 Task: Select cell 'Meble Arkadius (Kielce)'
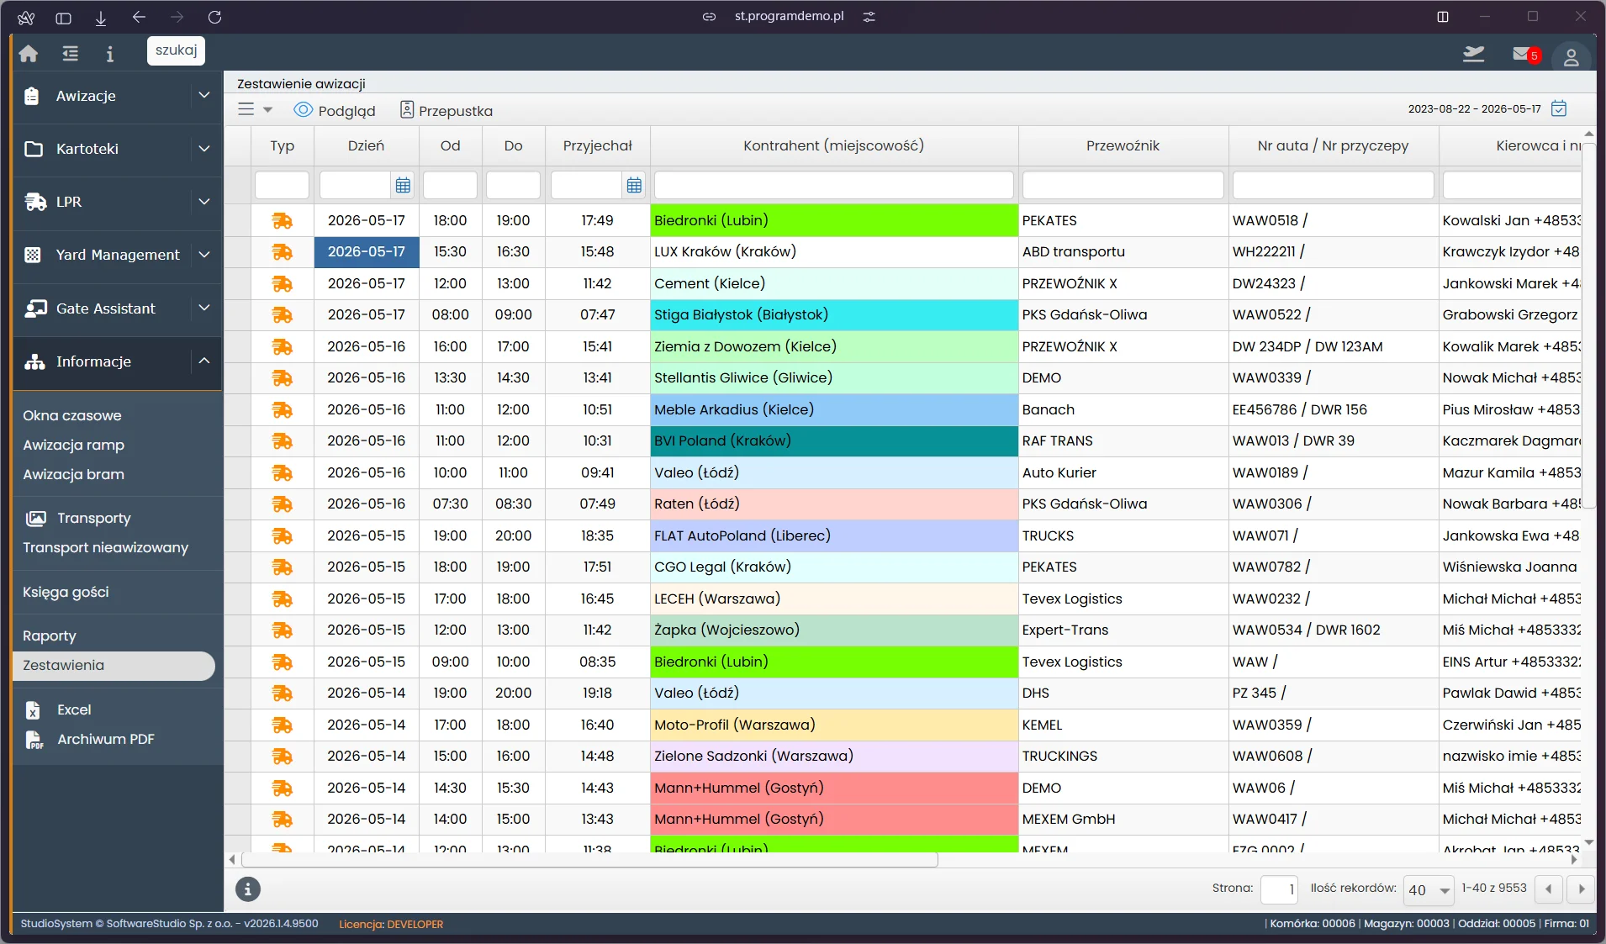pyautogui.click(x=833, y=409)
